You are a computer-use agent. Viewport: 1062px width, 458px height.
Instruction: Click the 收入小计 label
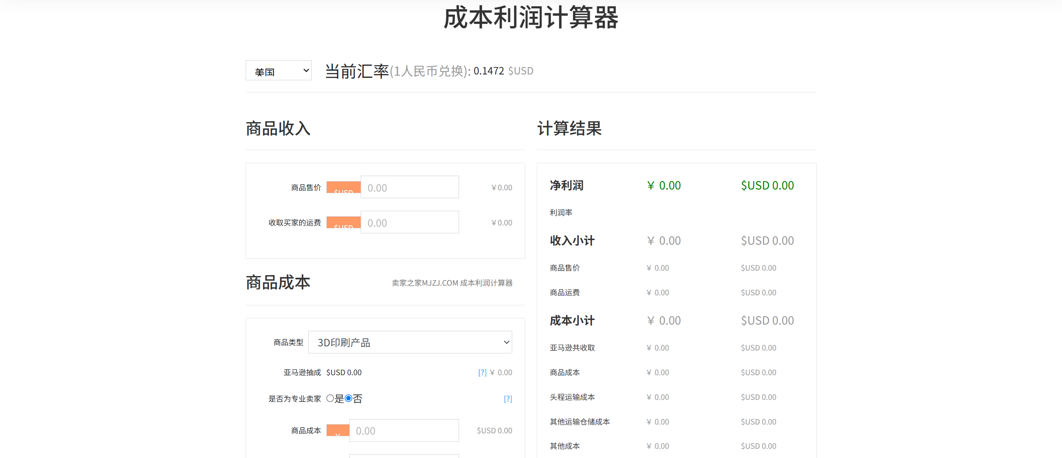[572, 241]
